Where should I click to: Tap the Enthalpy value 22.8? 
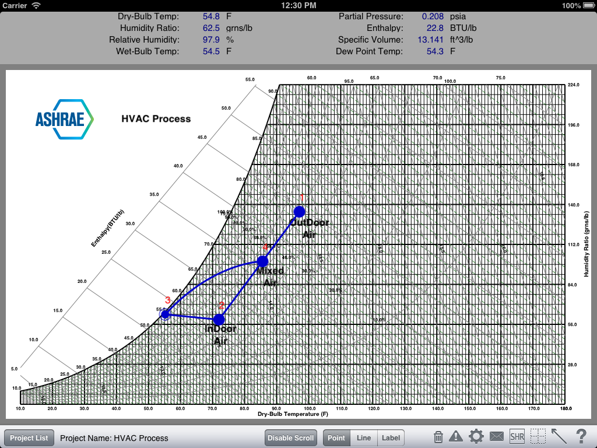[x=435, y=28]
